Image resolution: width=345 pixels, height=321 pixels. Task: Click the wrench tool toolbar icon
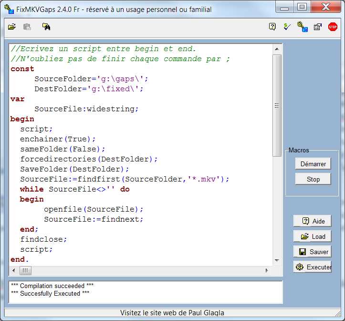[x=302, y=27]
